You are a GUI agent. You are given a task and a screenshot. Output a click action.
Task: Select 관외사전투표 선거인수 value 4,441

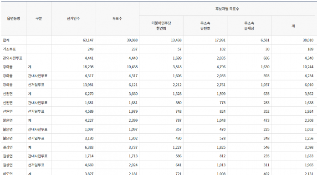(x=89, y=58)
